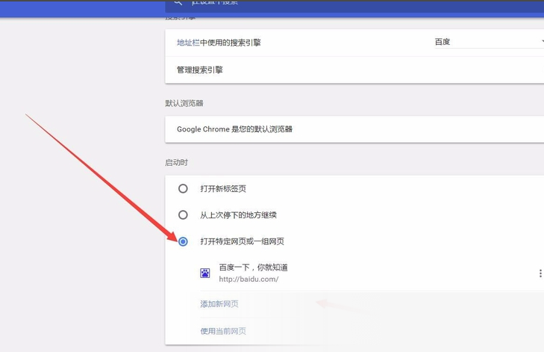Select the 打开特定网页或一组网页 radio button
The image size is (544, 352).
(183, 241)
